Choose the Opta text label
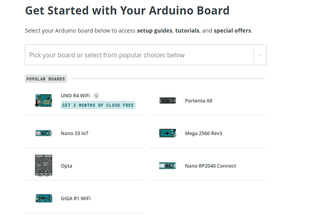The image size is (312, 223). [66, 166]
